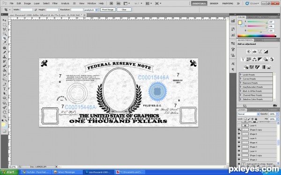
Task: Hide the Shape 5 copy layer
Action: (x=239, y=130)
